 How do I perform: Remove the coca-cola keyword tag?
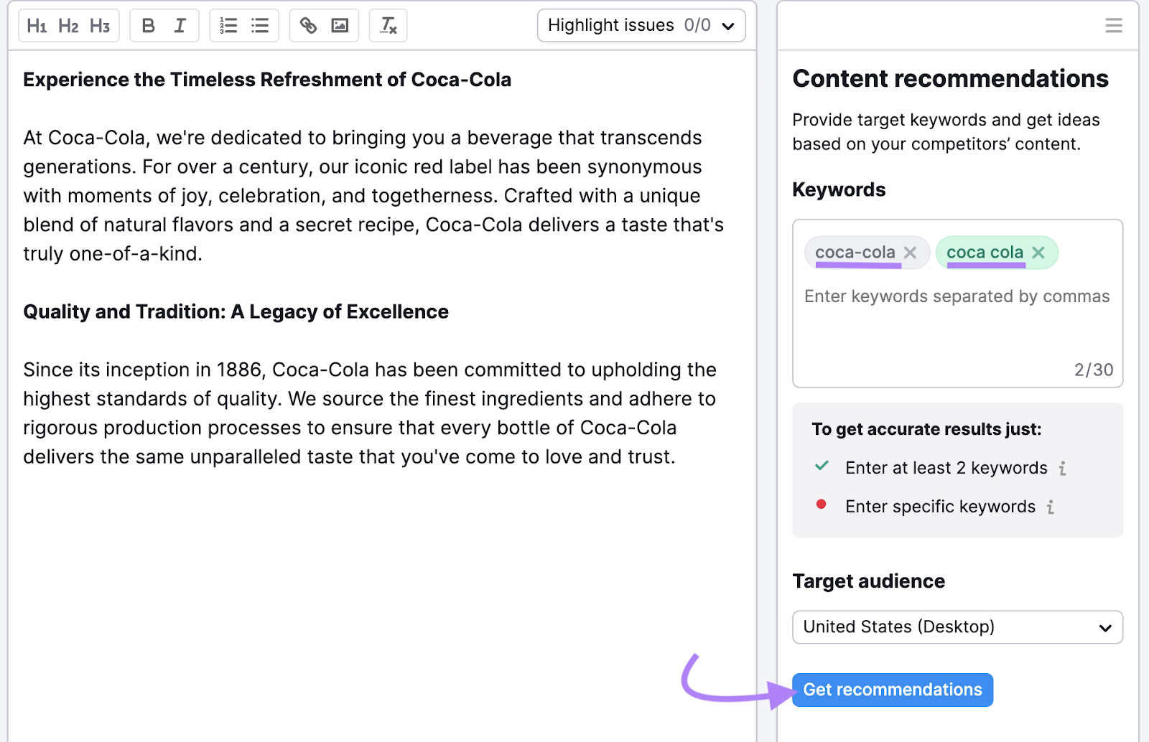pos(910,253)
